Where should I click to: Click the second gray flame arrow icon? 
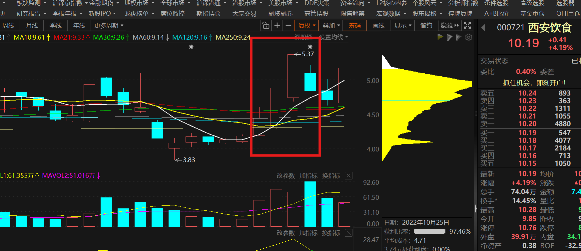coord(459,37)
